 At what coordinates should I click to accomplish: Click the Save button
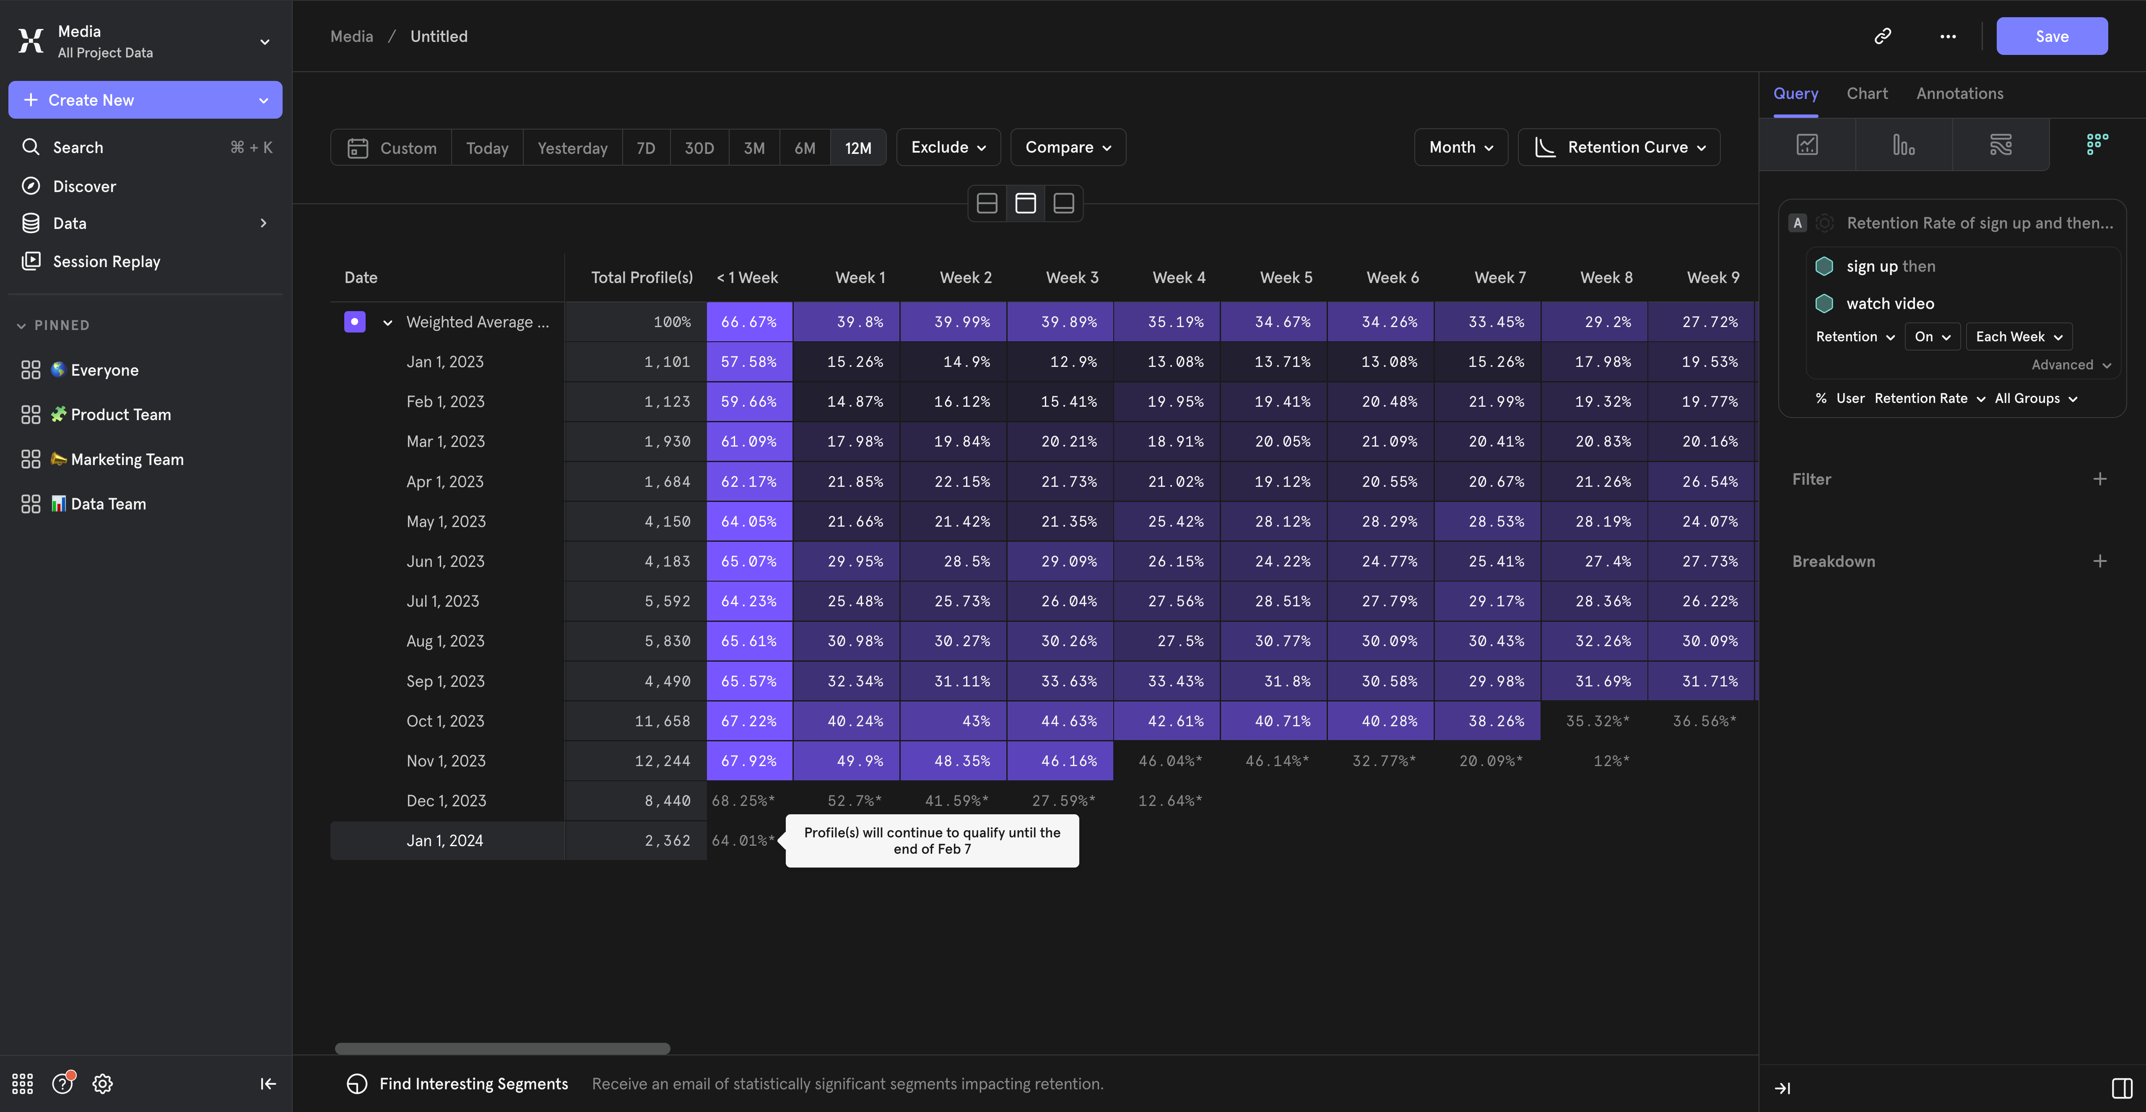[x=2051, y=36]
